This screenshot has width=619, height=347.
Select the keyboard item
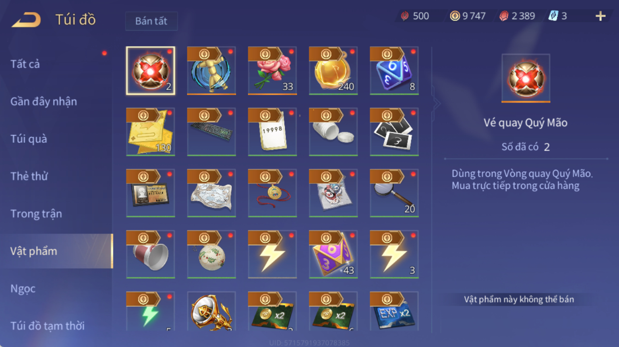click(x=211, y=132)
